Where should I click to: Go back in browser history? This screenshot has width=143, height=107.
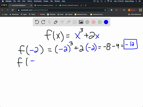(3, 10)
